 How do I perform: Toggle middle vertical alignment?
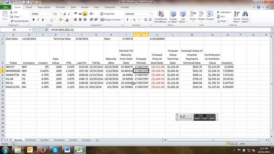[80, 14]
